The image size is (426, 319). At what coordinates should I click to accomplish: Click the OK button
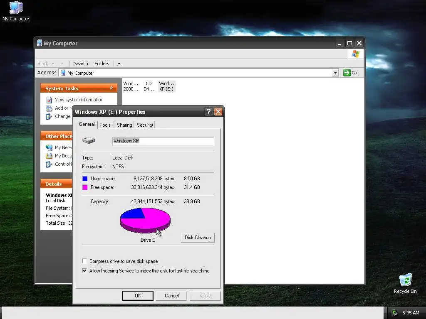[138, 296]
